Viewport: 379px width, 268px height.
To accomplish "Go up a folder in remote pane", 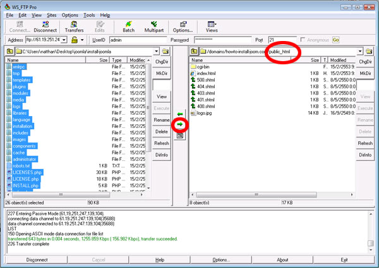I will coord(194,51).
